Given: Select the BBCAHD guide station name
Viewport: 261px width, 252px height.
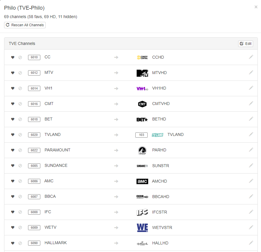Looking at the screenshot, I should (x=161, y=197).
